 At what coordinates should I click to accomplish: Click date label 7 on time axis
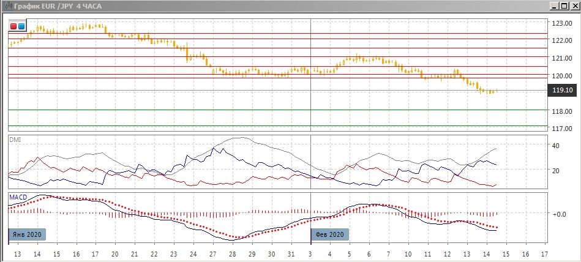[x=389, y=254]
